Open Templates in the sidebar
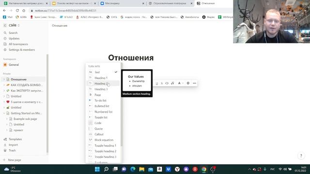Screen dimensions: 310x174 [x=15, y=139]
